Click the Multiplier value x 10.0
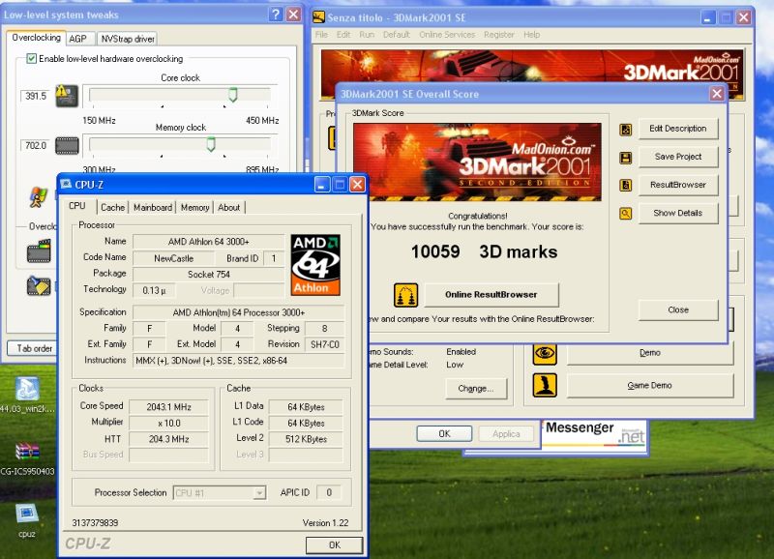774x559 pixels. click(168, 424)
